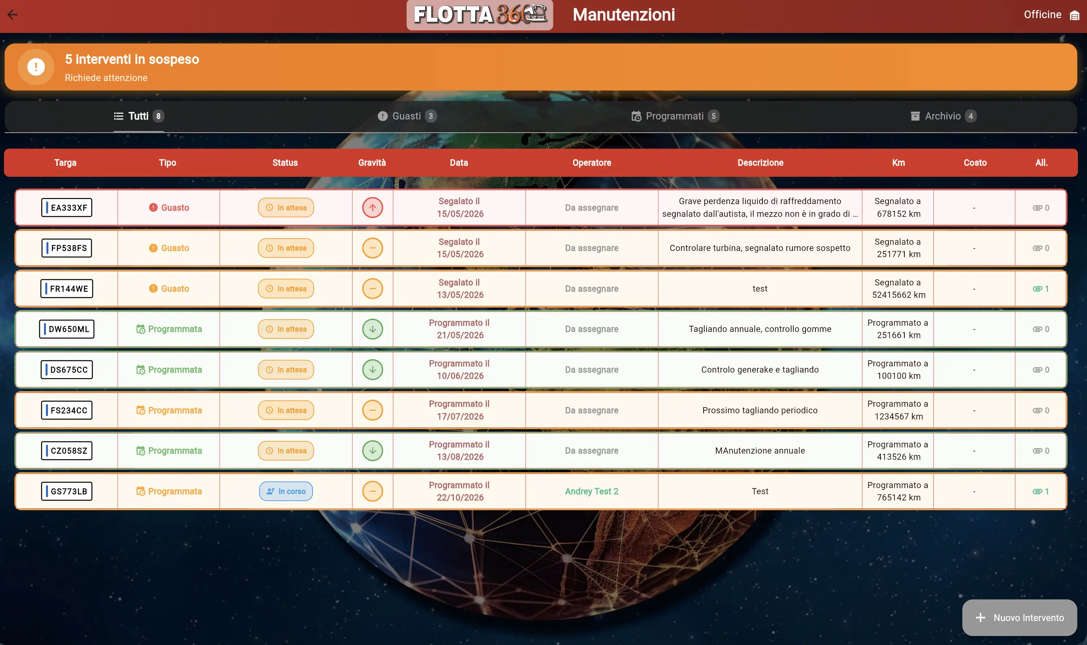The image size is (1087, 645).
Task: Click medium severity icon for FP538FS
Action: click(372, 248)
